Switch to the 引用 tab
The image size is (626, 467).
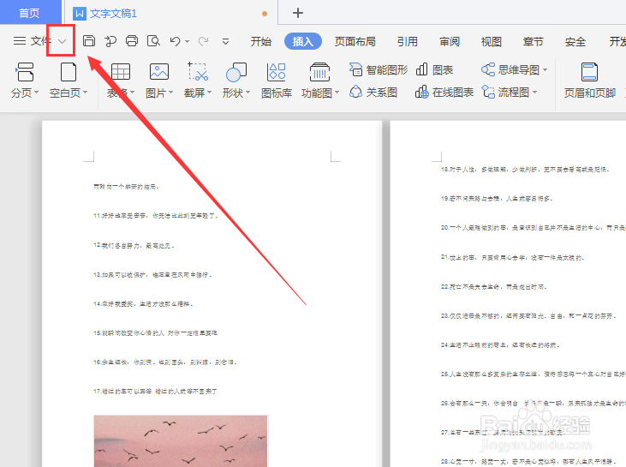[x=408, y=41]
